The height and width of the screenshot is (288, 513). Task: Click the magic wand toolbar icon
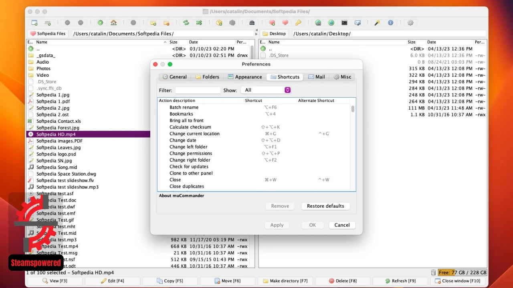(x=377, y=23)
